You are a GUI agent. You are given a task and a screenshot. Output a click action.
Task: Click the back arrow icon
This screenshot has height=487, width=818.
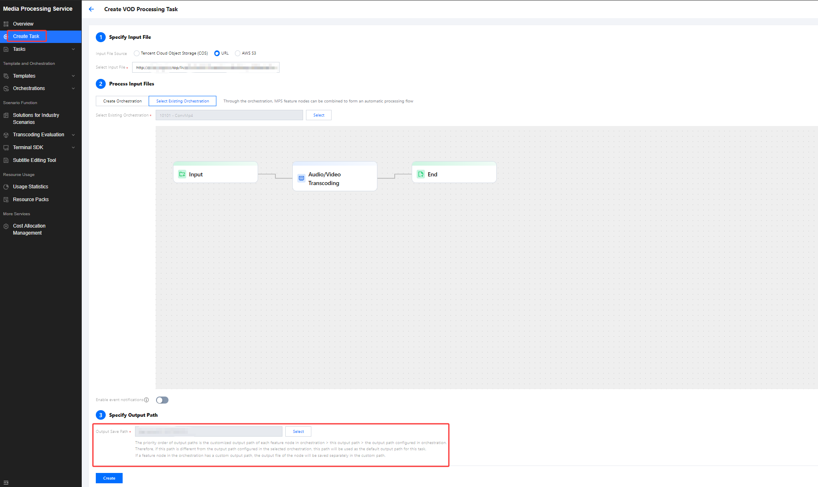click(91, 9)
